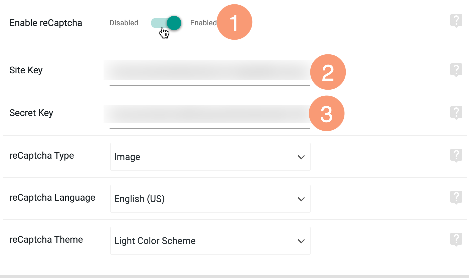Click help icon for reCaptcha Theme
The image size is (469, 278).
[456, 240]
